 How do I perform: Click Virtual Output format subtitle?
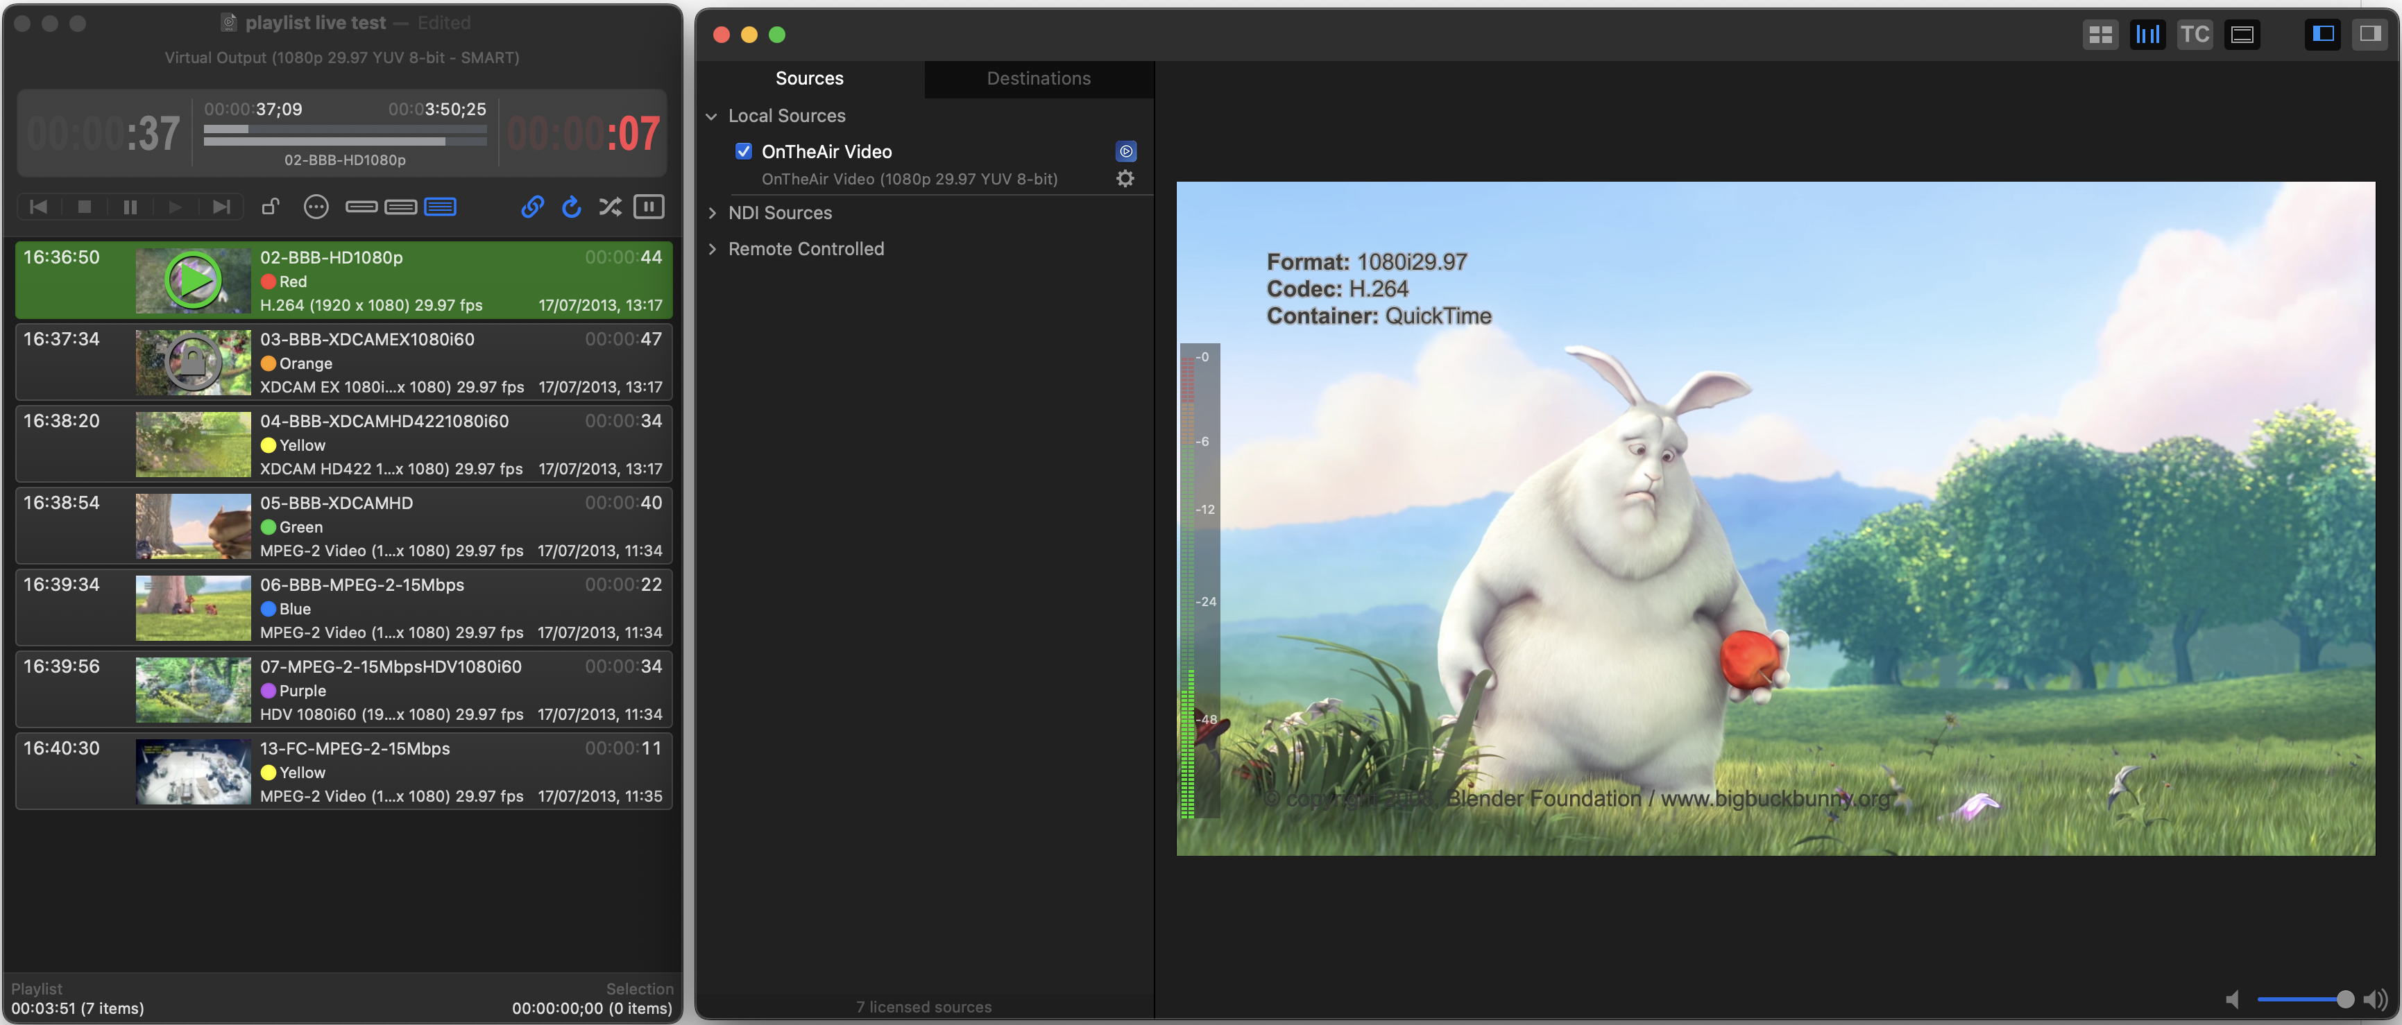tap(342, 57)
